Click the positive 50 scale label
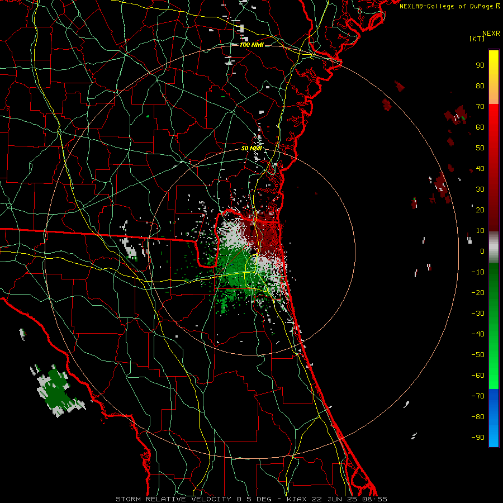Viewport: 503px width, 503px height. (x=480, y=148)
